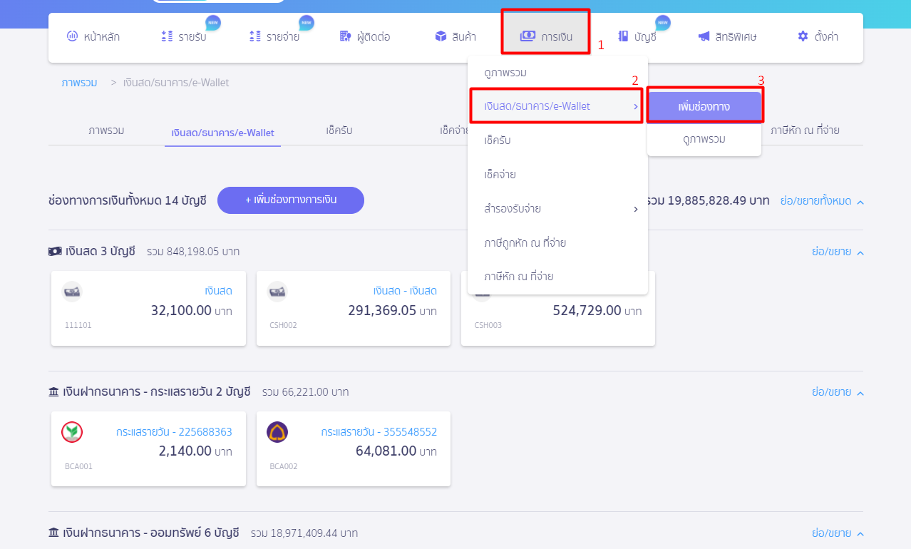Open กระแสรายวัน - 225688363 account link
The width and height of the screenshot is (911, 549).
[174, 432]
